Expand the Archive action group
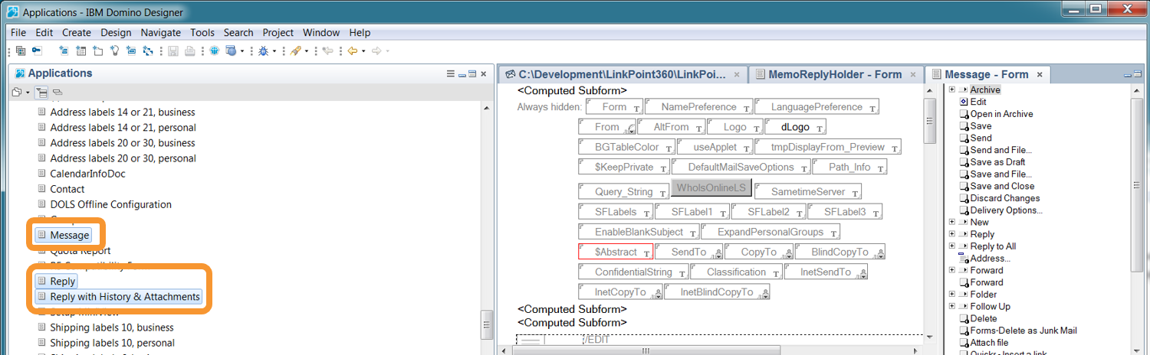The width and height of the screenshot is (1150, 355). tap(951, 90)
